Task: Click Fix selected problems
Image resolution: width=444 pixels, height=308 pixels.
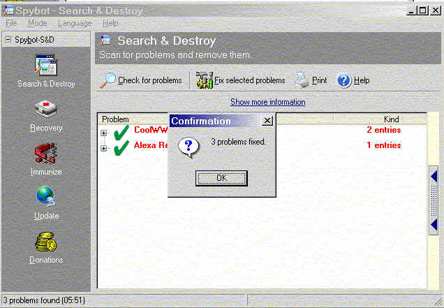Action: 240,80
